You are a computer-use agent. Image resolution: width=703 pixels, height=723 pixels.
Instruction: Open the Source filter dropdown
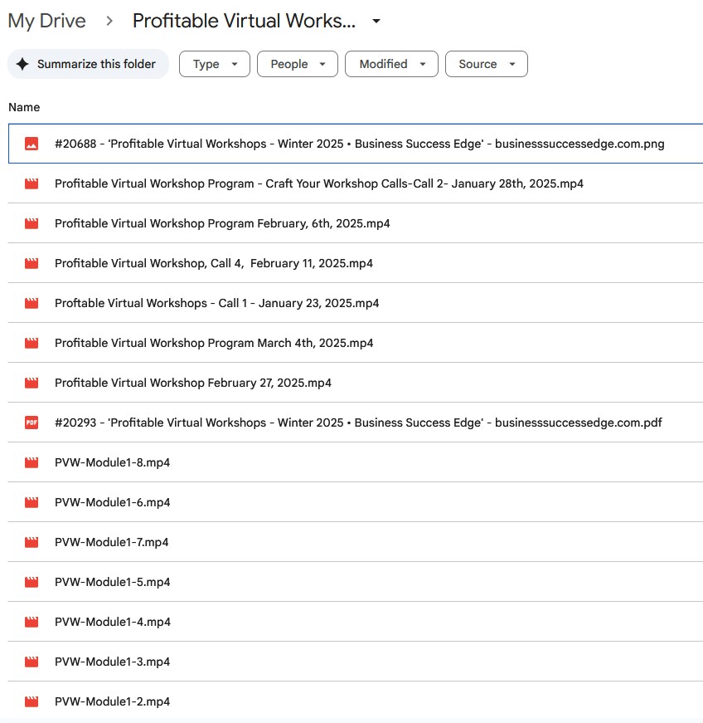point(486,64)
